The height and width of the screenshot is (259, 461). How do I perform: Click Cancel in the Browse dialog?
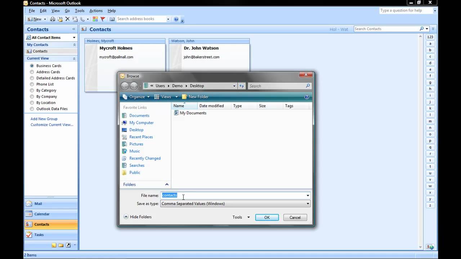(x=295, y=217)
